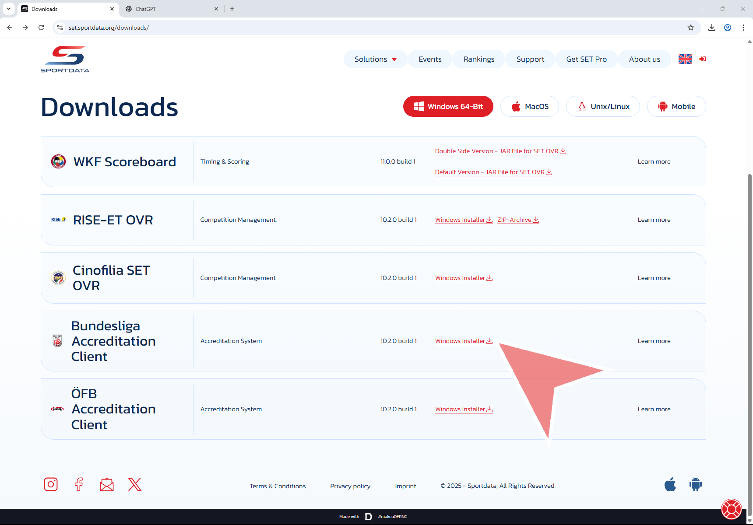The image size is (753, 525).
Task: Open the tab search dropdown
Action: point(9,9)
